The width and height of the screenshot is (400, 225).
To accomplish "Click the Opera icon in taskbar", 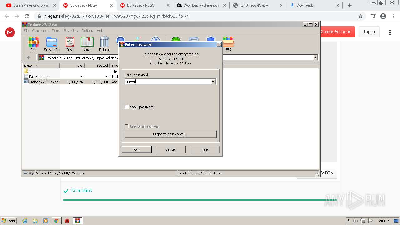I will (x=67, y=221).
